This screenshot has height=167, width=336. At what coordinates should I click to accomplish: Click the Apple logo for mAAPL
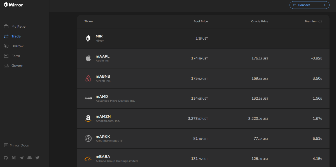(x=88, y=58)
